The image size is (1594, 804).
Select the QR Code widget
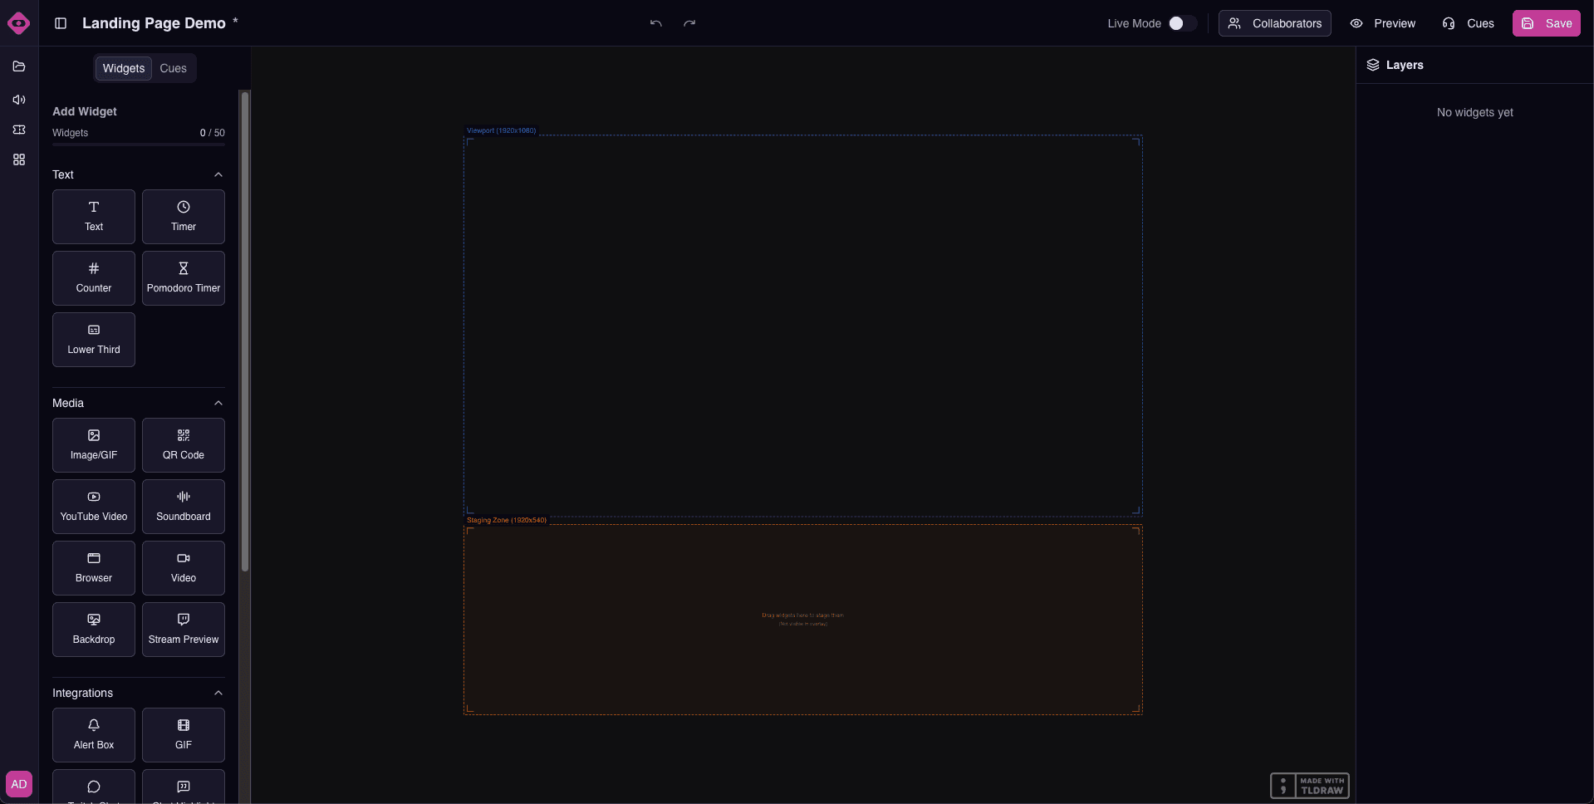183,445
